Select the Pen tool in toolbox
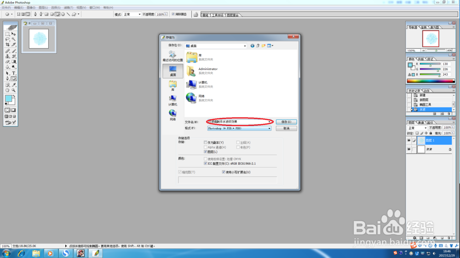Image resolution: width=460 pixels, height=258 pixels. pyautogui.click(x=8, y=79)
